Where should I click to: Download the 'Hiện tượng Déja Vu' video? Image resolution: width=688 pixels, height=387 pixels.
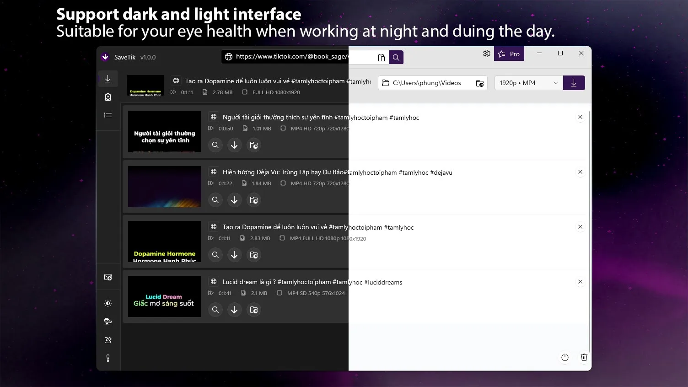tap(234, 200)
